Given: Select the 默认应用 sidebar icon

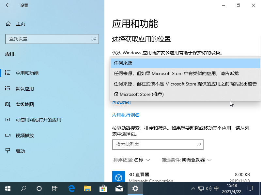Looking at the screenshot, I should (8, 88).
